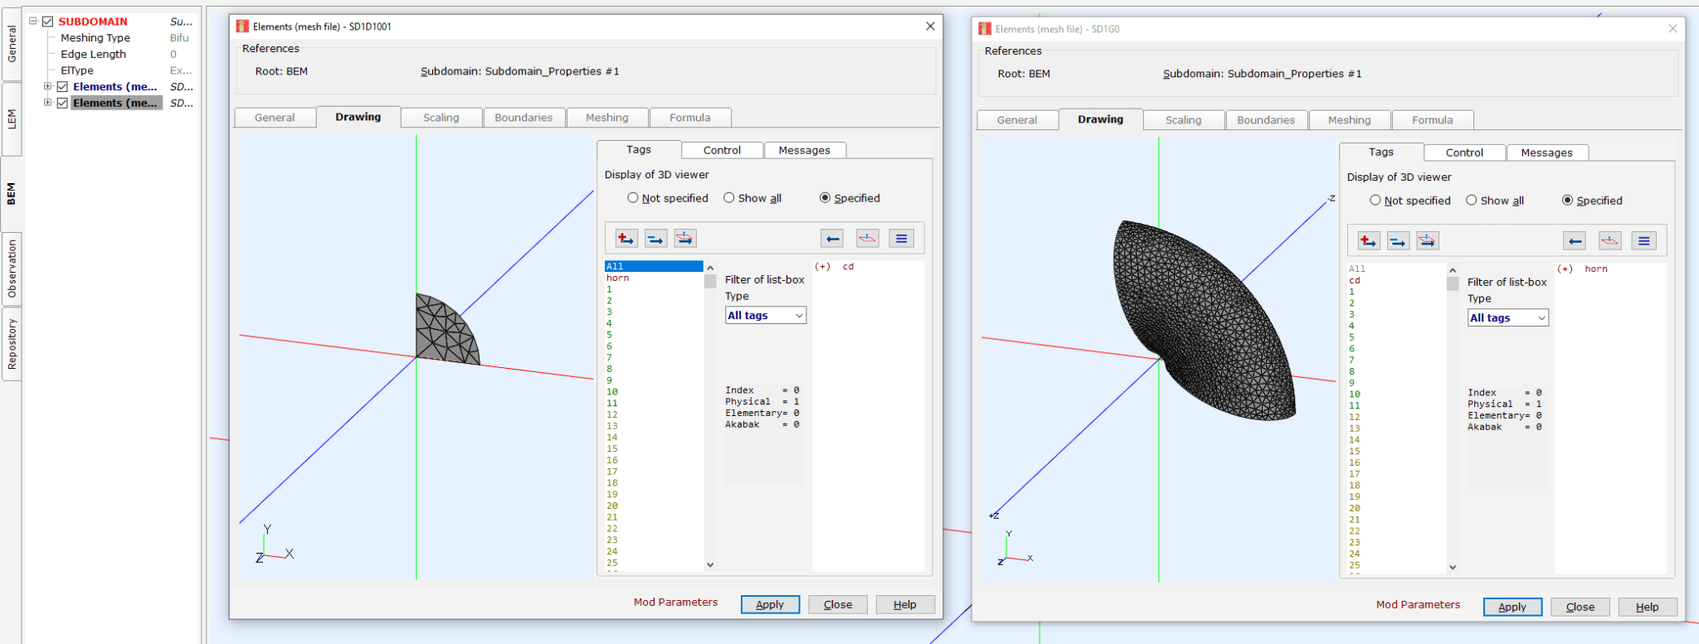The image size is (1699, 644).
Task: Close the SD1D1001 elements window with X
Action: tap(930, 27)
